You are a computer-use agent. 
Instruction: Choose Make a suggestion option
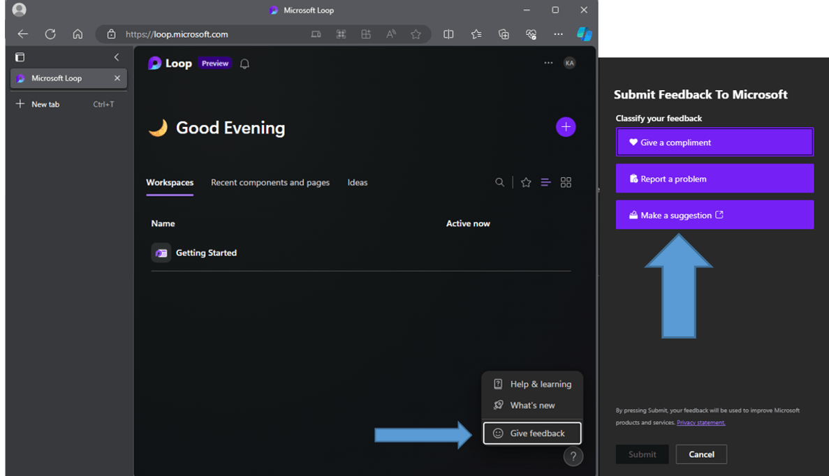pyautogui.click(x=714, y=215)
